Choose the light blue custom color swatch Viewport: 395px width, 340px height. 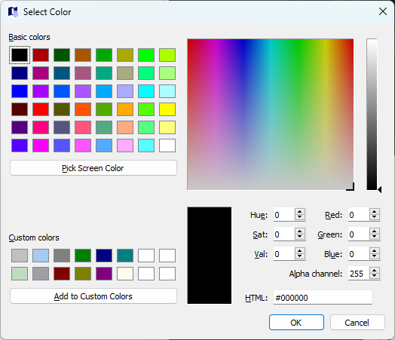pyautogui.click(x=41, y=256)
